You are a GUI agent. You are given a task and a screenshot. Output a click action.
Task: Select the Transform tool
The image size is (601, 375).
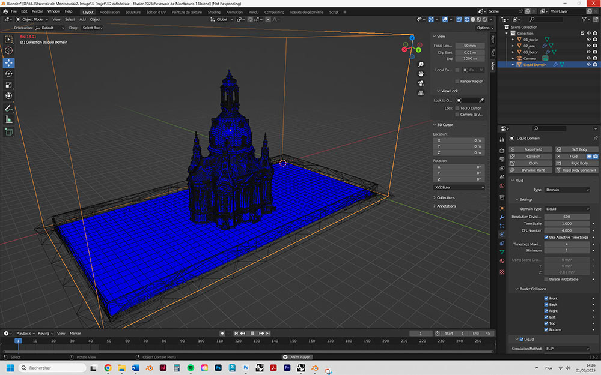coord(9,95)
